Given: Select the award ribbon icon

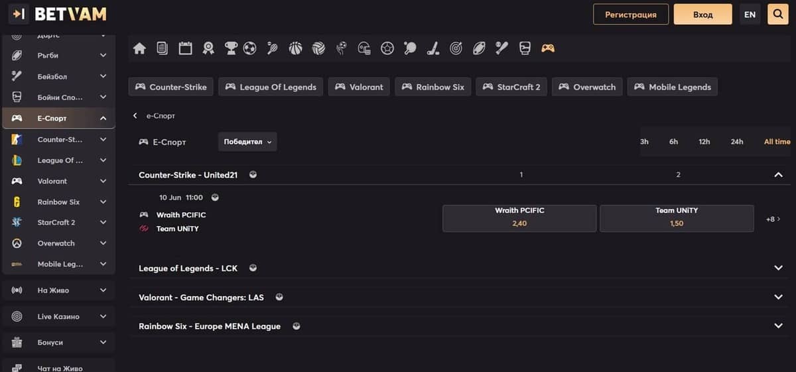Looking at the screenshot, I should coord(208,48).
